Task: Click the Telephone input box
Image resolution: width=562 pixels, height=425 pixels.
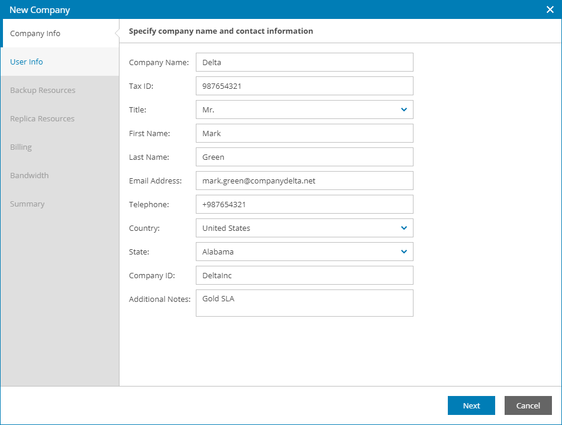Action: (304, 204)
